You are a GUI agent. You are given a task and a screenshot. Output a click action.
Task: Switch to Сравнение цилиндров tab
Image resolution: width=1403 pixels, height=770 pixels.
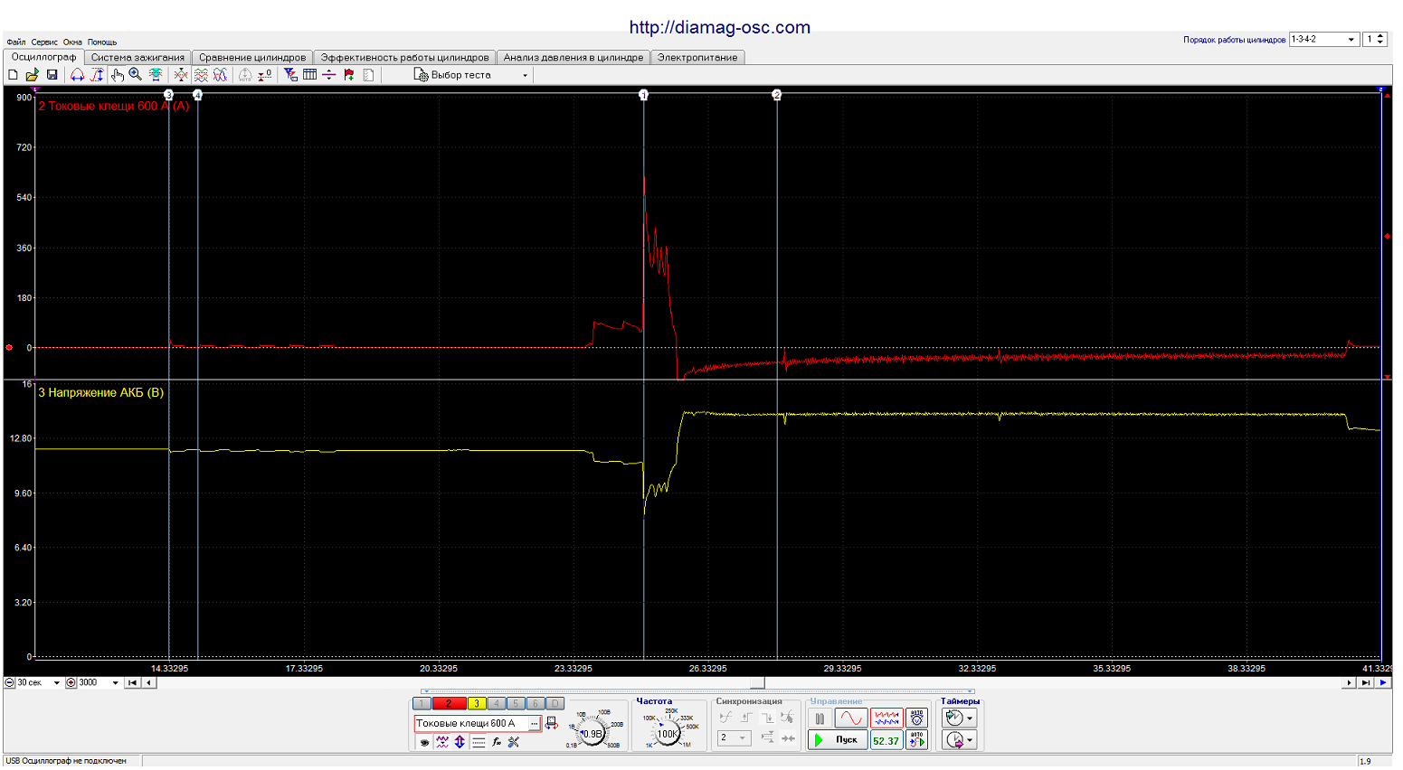(x=252, y=57)
